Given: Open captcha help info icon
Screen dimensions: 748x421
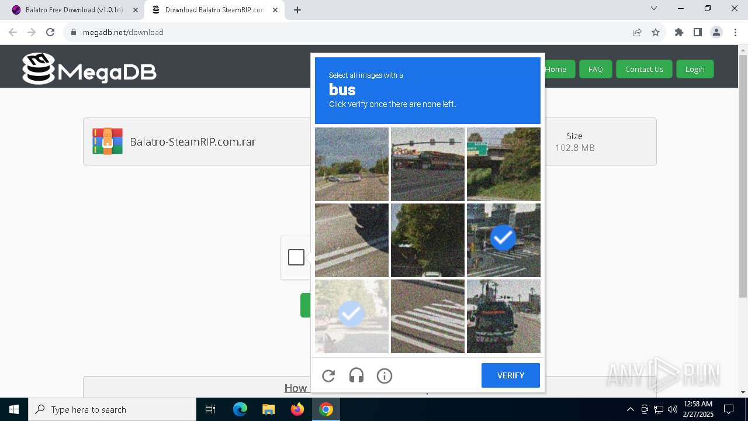Looking at the screenshot, I should pos(385,375).
